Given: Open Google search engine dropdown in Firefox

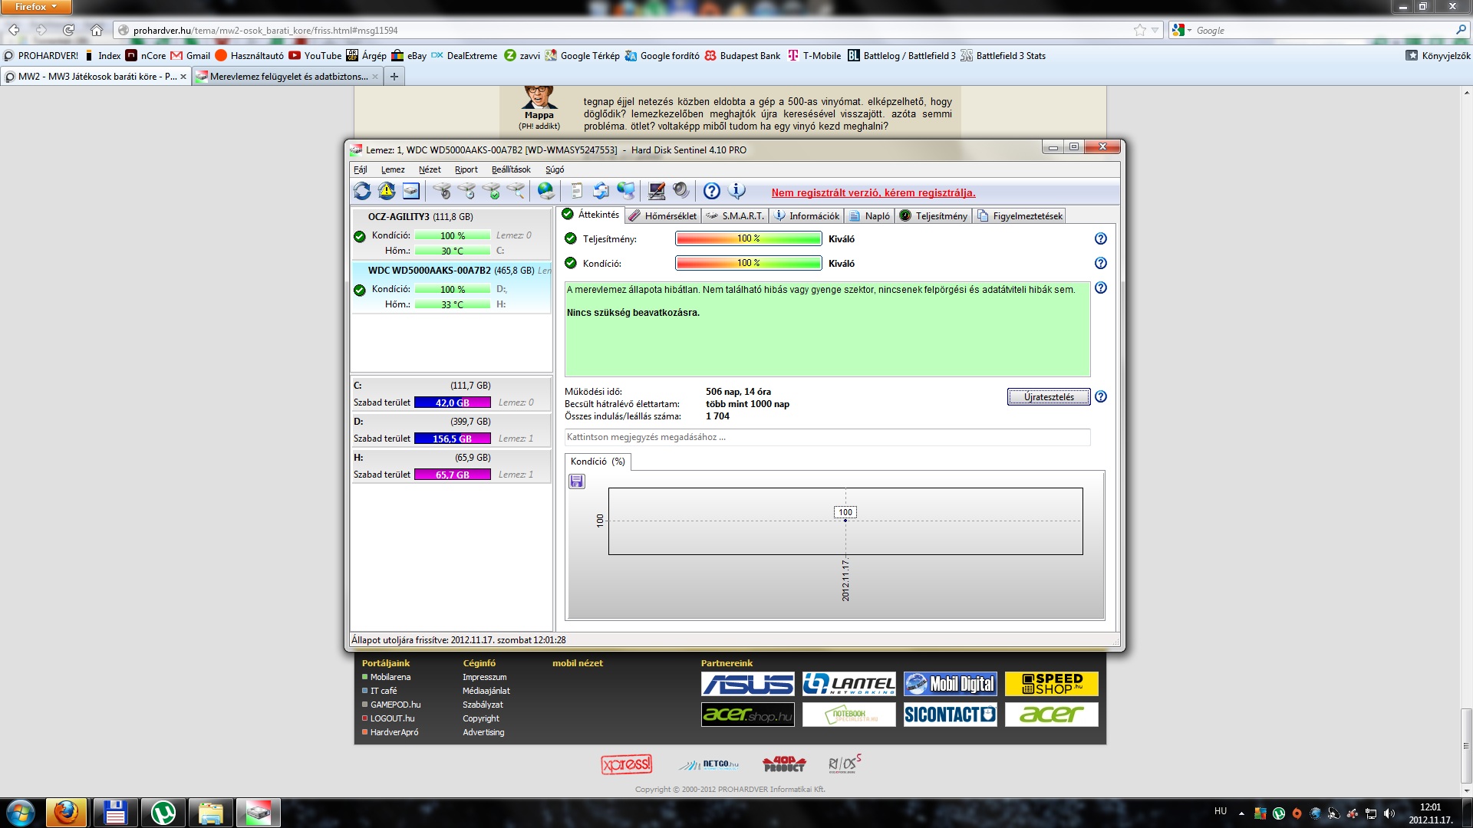Looking at the screenshot, I should 1182,30.
